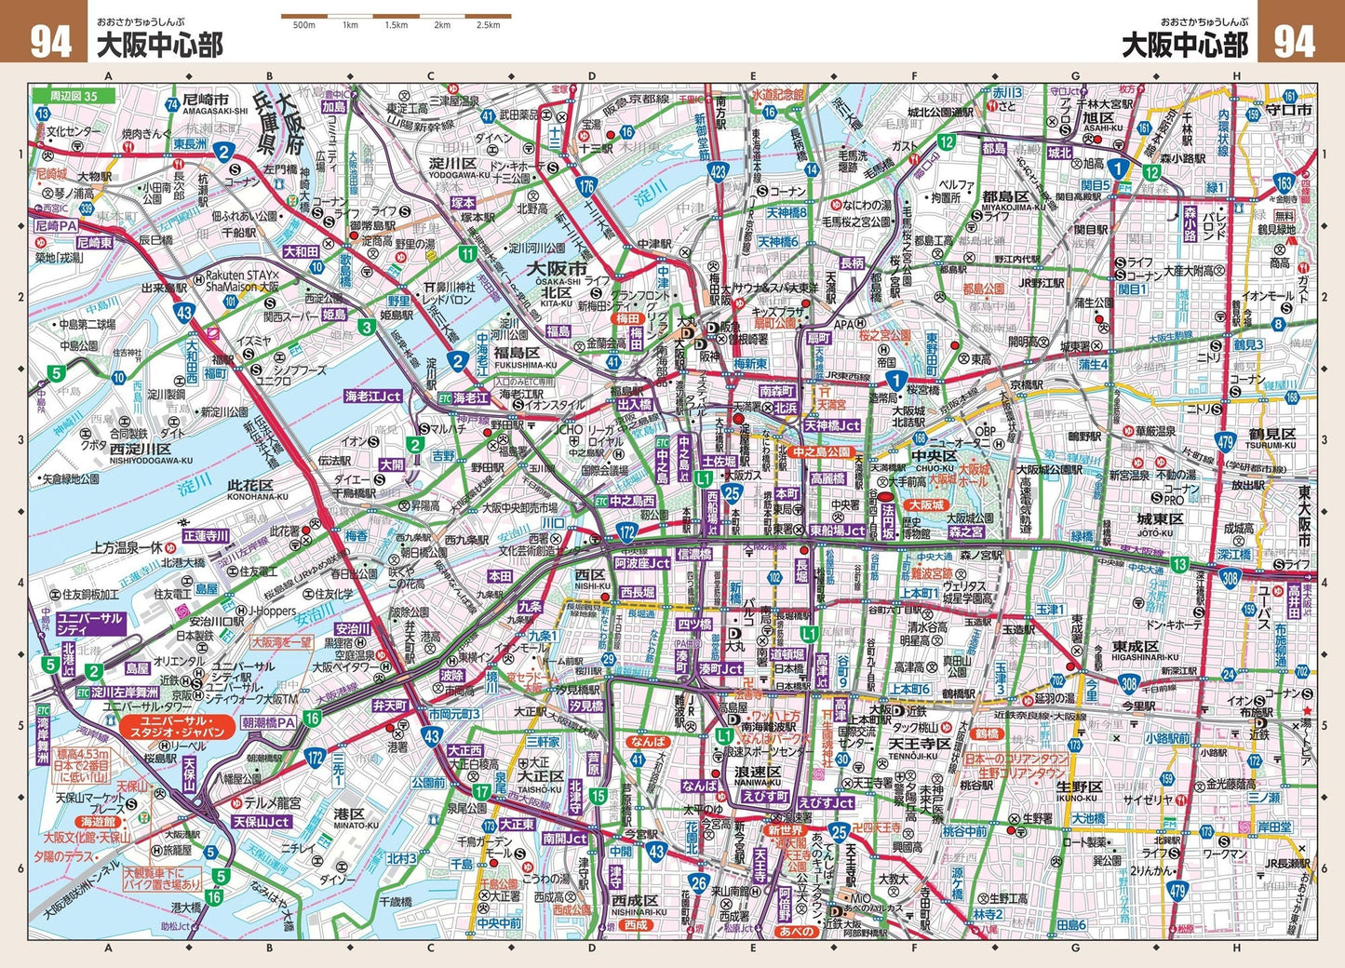Click the Route 26 highway shield

[x=698, y=882]
